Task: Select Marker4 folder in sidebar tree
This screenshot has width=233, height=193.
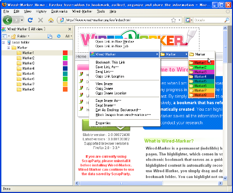Action: pos(28,68)
